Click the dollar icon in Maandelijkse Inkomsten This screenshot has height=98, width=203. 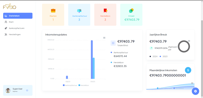(x=188, y=70)
